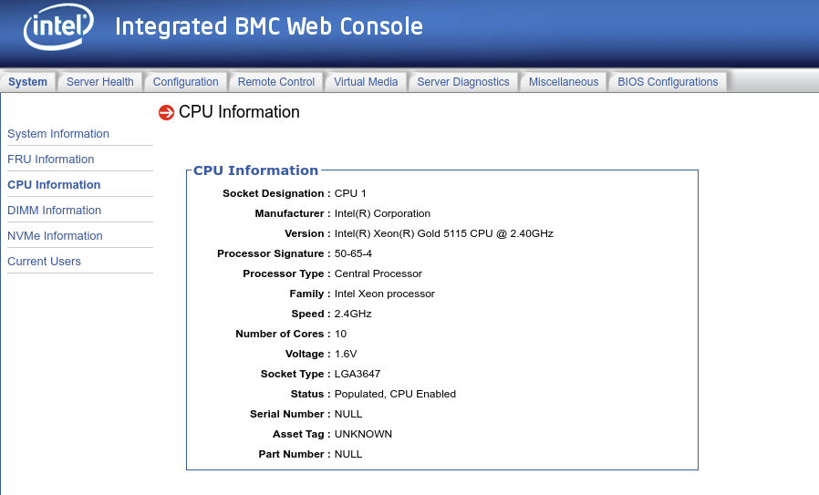Click the Voltage value 1.6V

[x=346, y=354]
